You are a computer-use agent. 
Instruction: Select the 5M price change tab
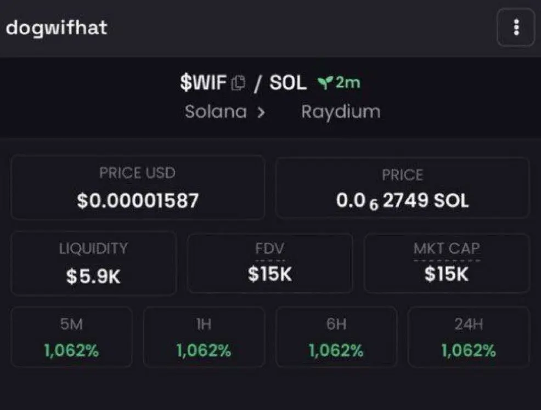(x=72, y=337)
